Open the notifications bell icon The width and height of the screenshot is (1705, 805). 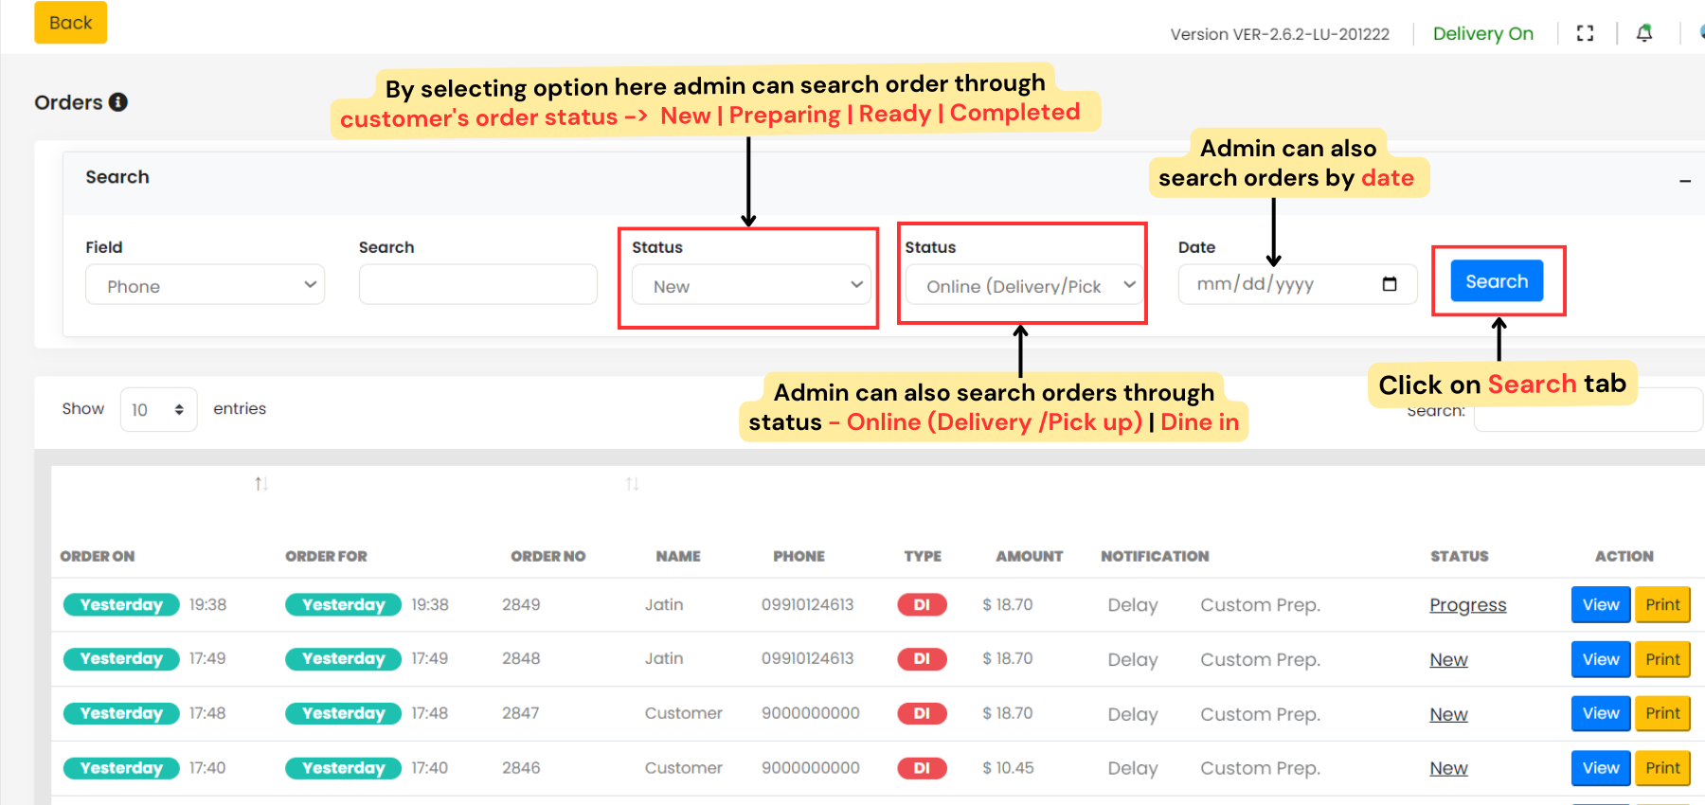(x=1644, y=33)
